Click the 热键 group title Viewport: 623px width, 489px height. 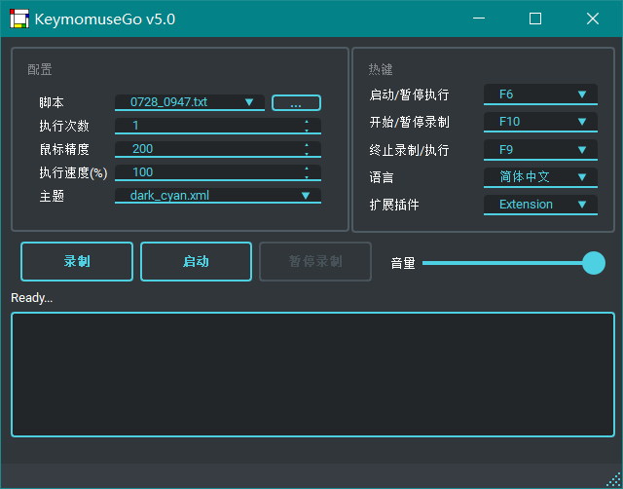click(381, 69)
